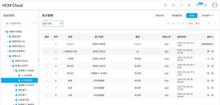This screenshot has width=220, height=105.
Task: Collapse the 锦绣中华集团 root node arrow
Action: [x=5, y=32]
